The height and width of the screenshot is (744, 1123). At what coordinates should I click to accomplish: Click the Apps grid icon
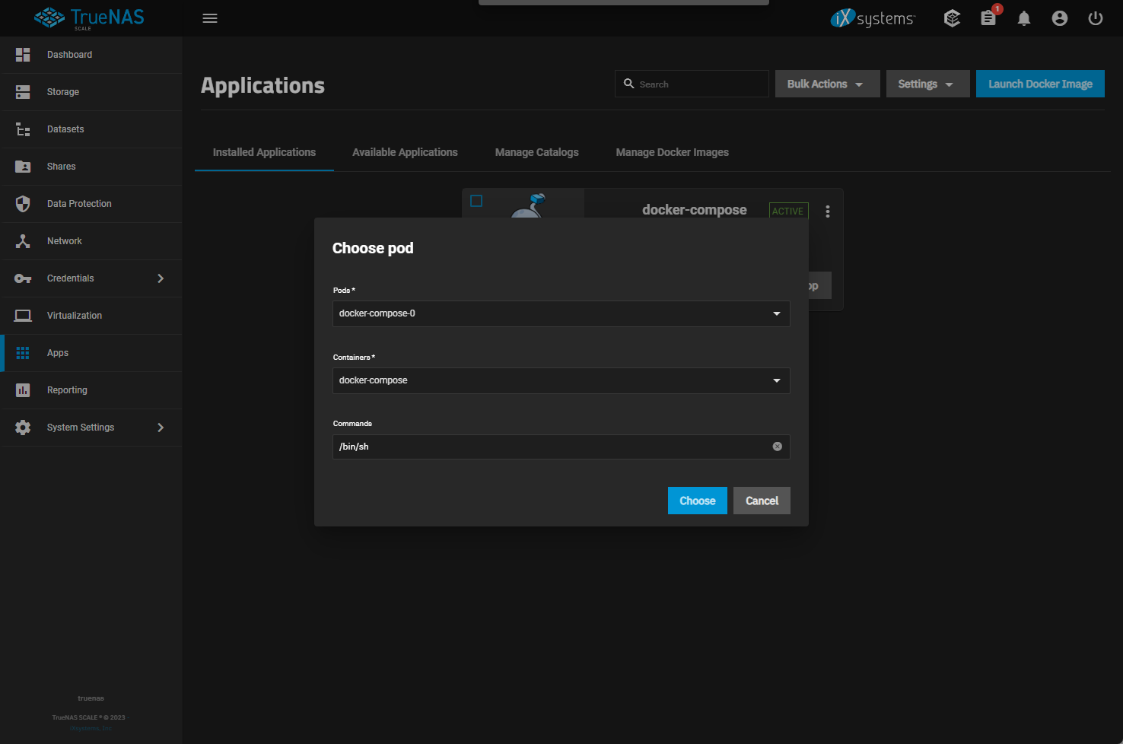(x=23, y=353)
